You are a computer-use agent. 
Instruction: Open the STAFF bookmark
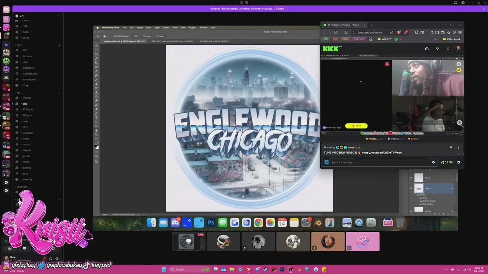345,39
